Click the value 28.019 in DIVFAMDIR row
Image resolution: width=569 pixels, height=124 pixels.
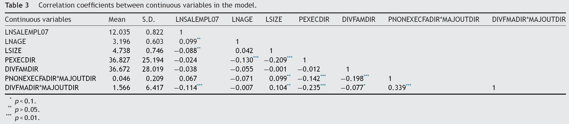153,69
